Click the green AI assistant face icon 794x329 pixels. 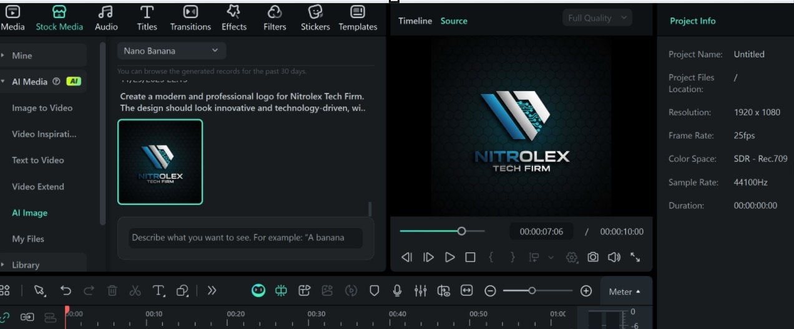pyautogui.click(x=258, y=290)
